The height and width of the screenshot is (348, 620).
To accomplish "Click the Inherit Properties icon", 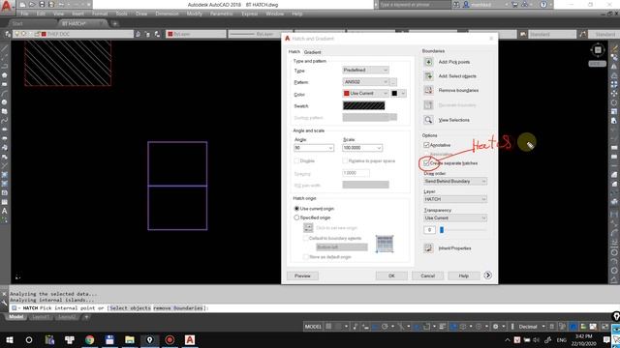I will (x=428, y=248).
